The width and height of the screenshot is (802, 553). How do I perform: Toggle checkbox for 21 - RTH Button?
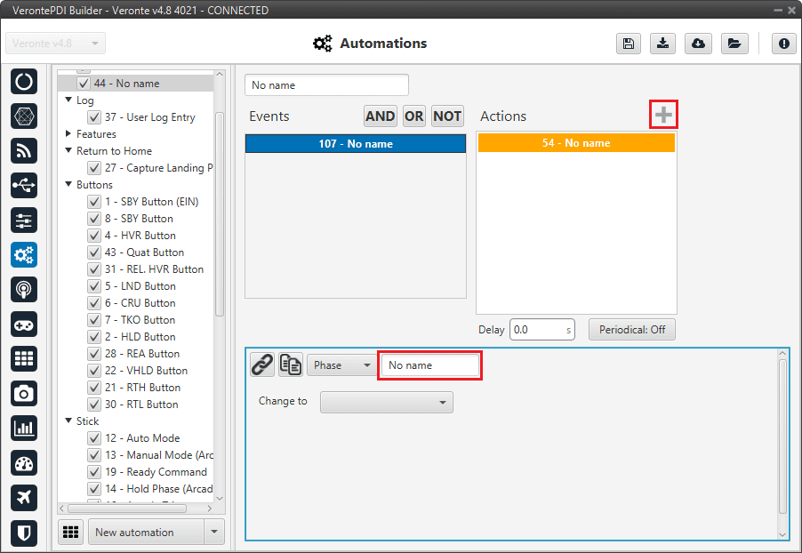coord(94,388)
